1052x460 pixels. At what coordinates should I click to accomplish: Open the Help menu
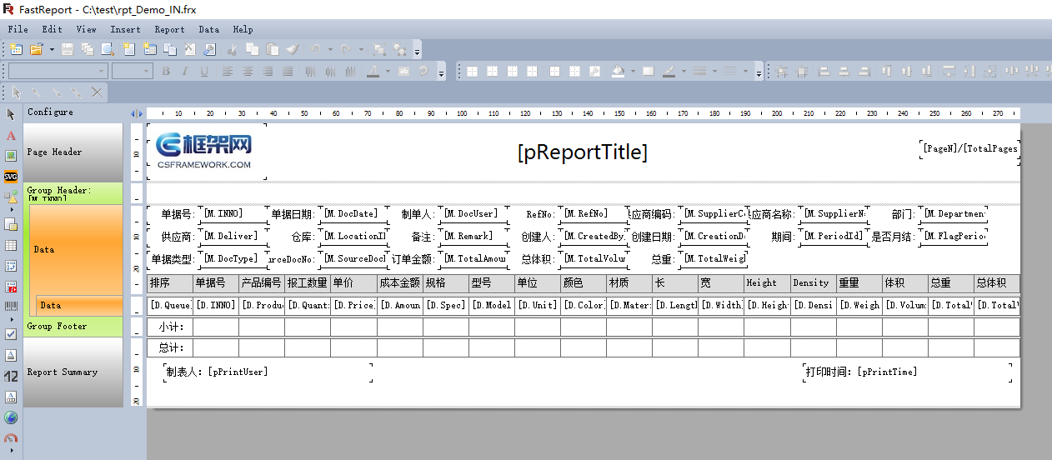tap(243, 29)
